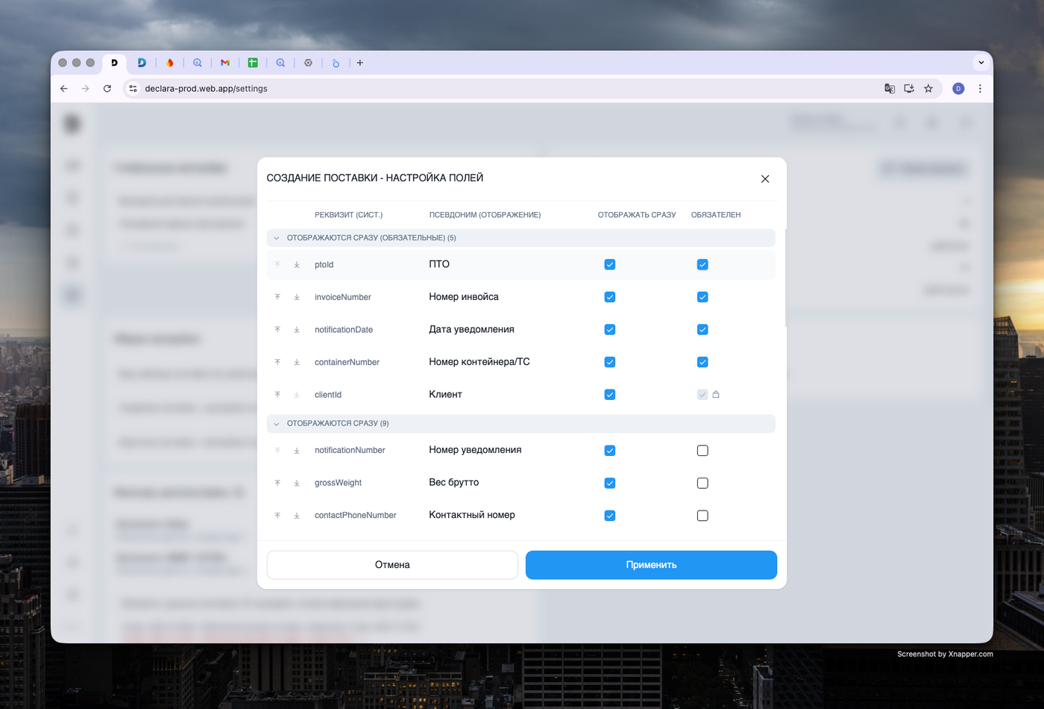
Task: Move the ptoId field down
Action: coord(297,265)
